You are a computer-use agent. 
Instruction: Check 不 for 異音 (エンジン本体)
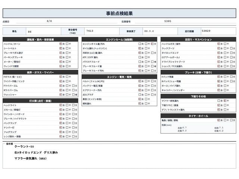146,99
